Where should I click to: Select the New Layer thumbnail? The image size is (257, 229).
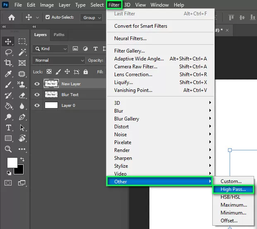click(51, 84)
